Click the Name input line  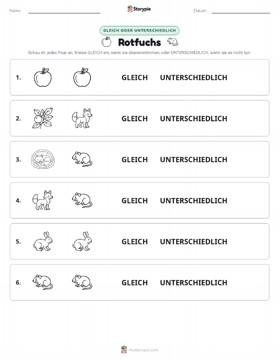click(64, 11)
